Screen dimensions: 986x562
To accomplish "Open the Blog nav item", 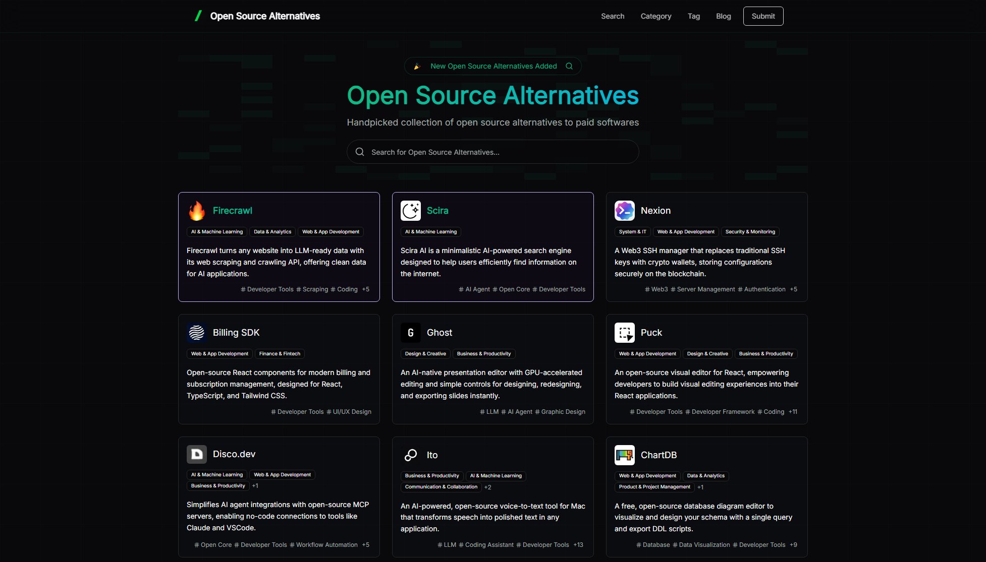I will pyautogui.click(x=724, y=16).
